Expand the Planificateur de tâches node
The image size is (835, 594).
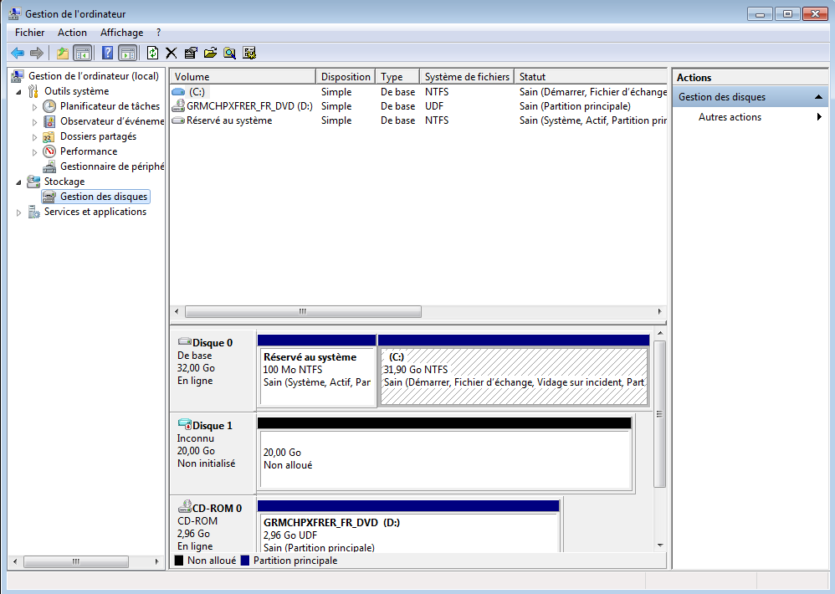pos(34,107)
